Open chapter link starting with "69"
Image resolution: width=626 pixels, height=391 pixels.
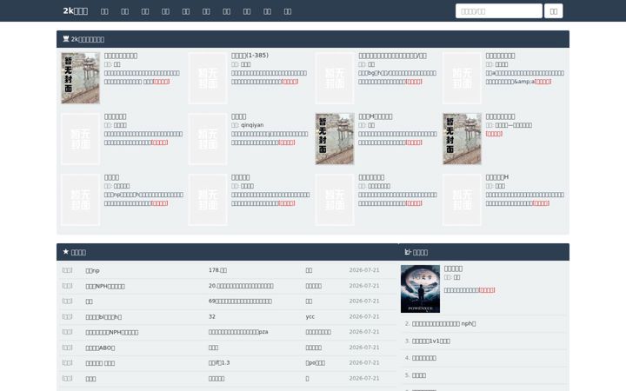[240, 302]
